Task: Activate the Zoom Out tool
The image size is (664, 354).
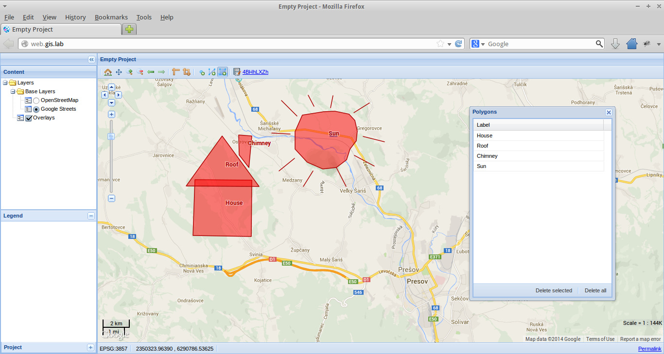Action: [x=140, y=71]
